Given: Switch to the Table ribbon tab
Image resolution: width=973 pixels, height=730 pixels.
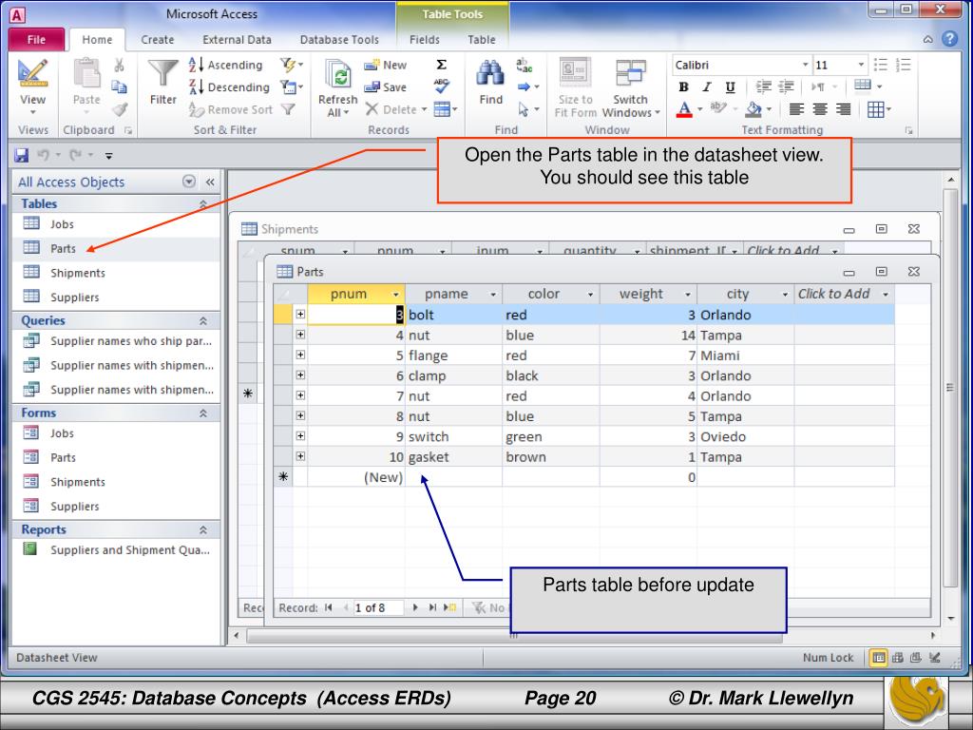Looking at the screenshot, I should 481,40.
